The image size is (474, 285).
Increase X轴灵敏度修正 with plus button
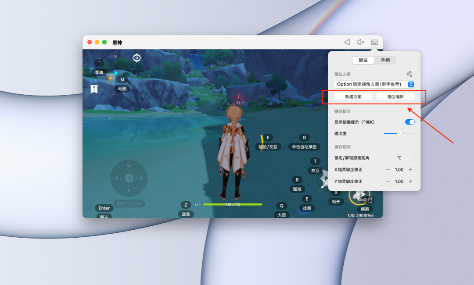[x=410, y=170]
